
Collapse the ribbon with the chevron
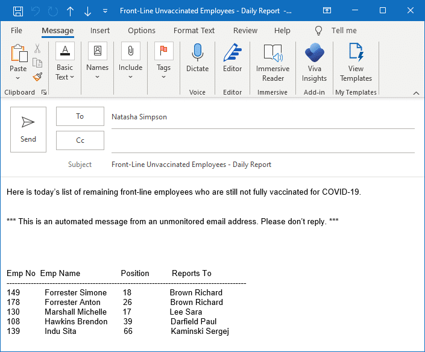click(x=416, y=93)
